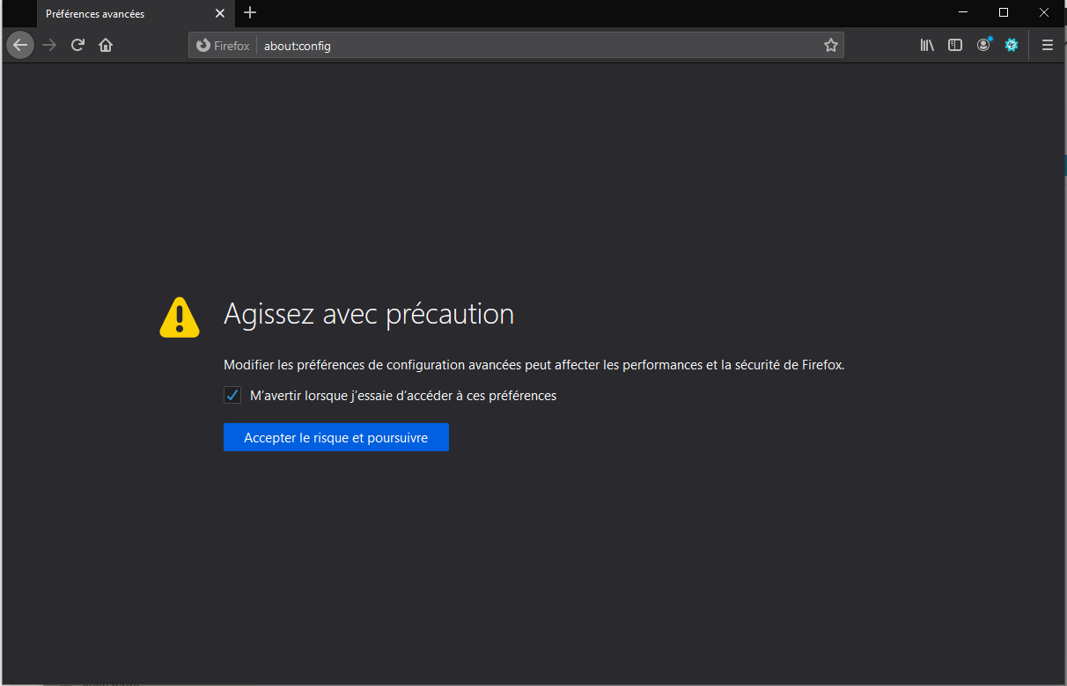Click the forward navigation arrow

[49, 46]
